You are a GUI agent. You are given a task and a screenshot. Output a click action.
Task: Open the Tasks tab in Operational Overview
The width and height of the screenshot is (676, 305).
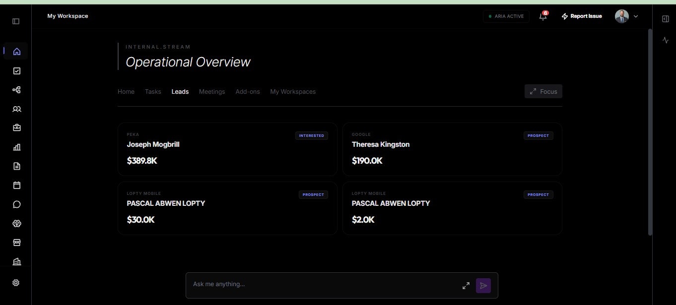point(153,91)
